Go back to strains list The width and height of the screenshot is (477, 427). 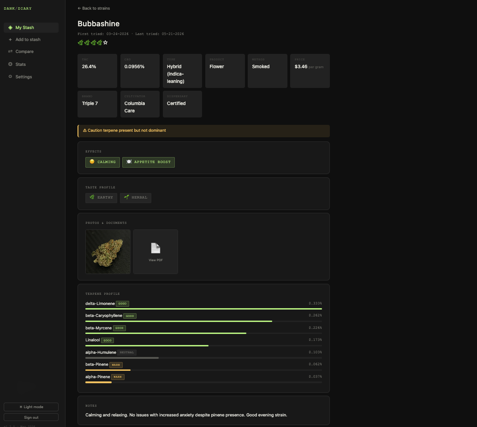[94, 8]
